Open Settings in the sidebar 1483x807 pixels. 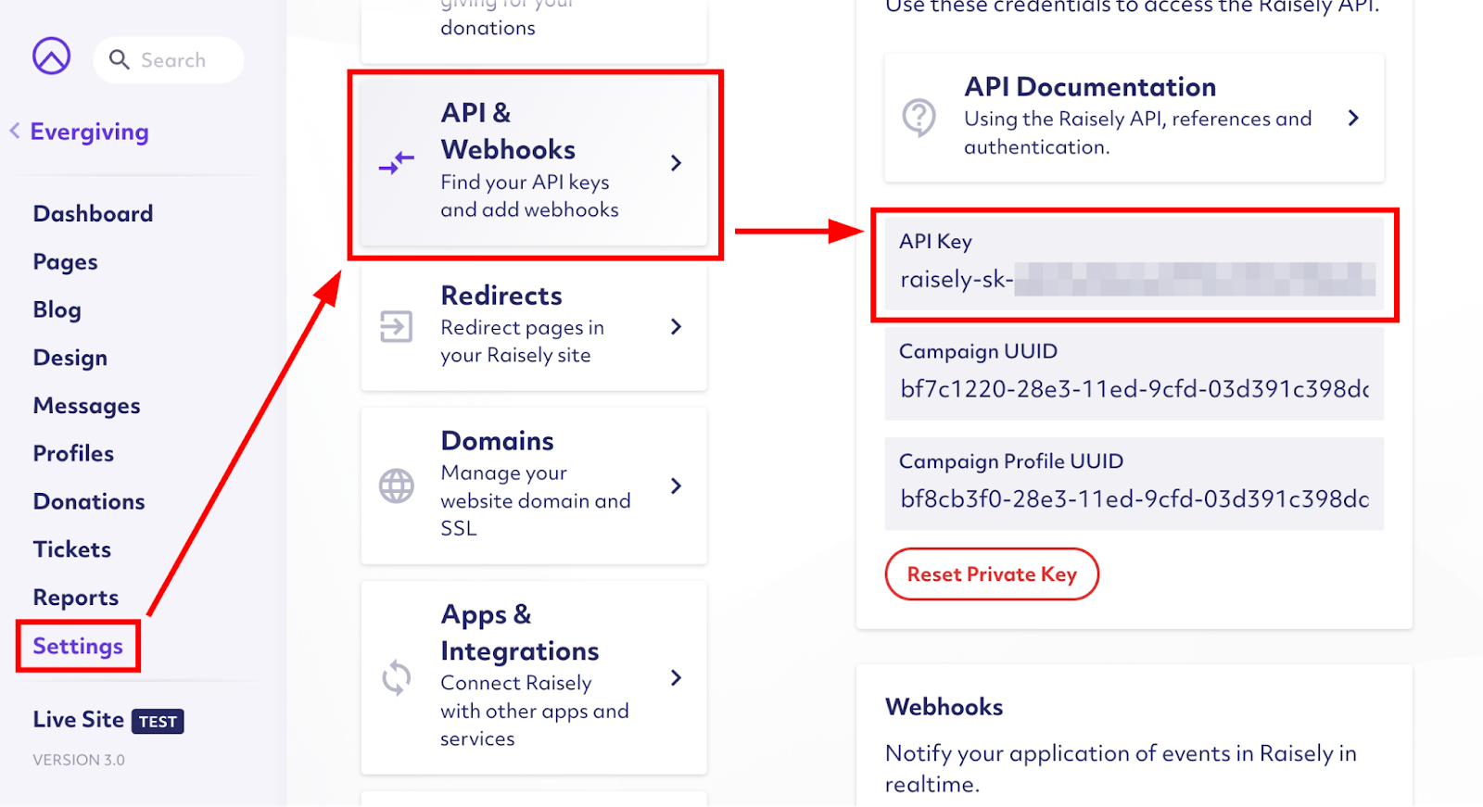78,647
